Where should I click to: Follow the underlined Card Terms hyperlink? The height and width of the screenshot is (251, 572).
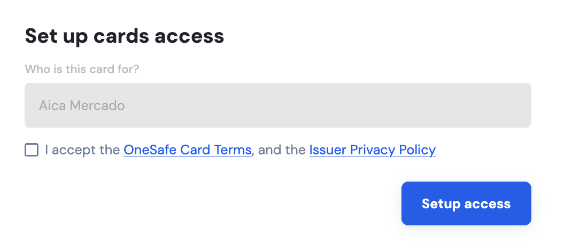188,150
